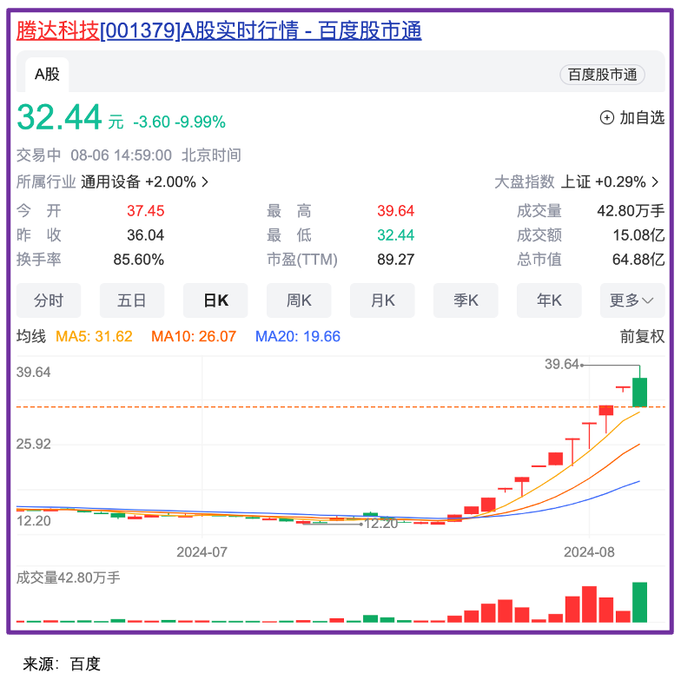
Task: Select the A股 tab
Action: [47, 75]
